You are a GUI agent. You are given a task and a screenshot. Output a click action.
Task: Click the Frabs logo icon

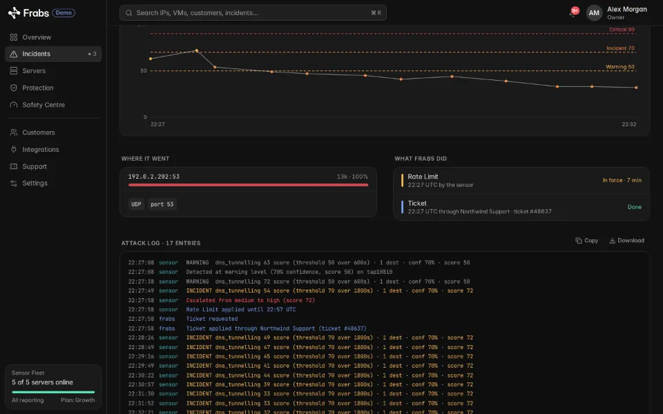point(14,12)
